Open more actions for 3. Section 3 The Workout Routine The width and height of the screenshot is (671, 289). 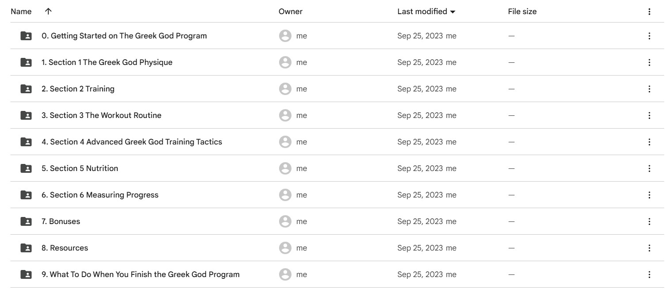pos(649,115)
